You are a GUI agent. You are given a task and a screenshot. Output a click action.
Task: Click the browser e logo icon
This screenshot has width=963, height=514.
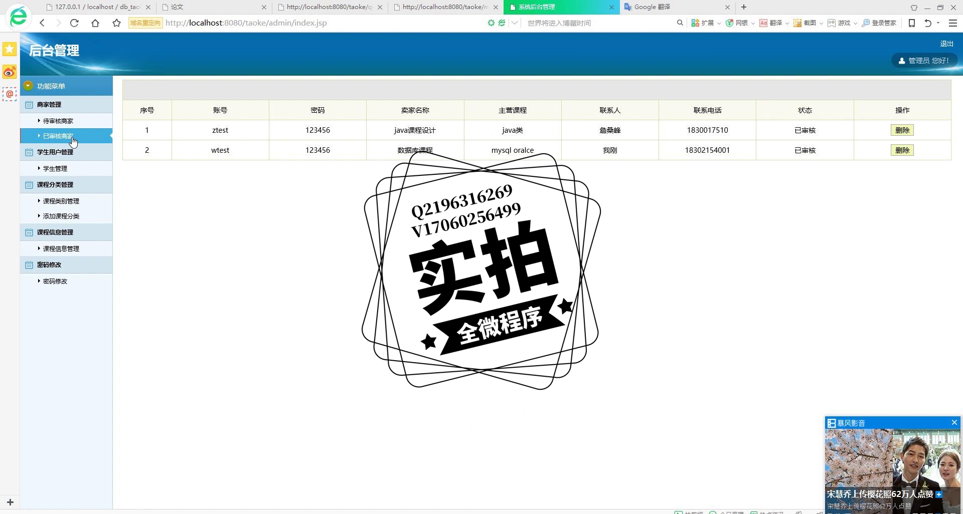point(18,17)
